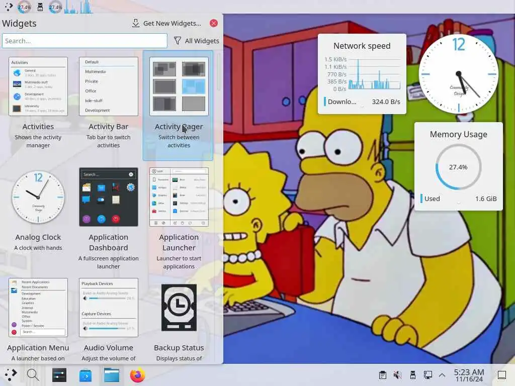
Task: Launch Firefox from the taskbar
Action: pyautogui.click(x=138, y=375)
